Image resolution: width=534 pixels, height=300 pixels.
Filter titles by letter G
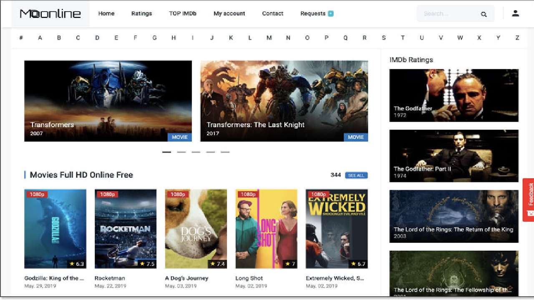pos(154,37)
